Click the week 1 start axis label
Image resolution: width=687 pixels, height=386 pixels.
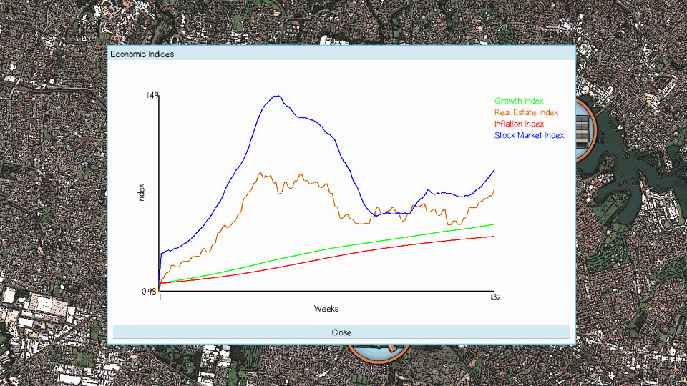(x=160, y=297)
